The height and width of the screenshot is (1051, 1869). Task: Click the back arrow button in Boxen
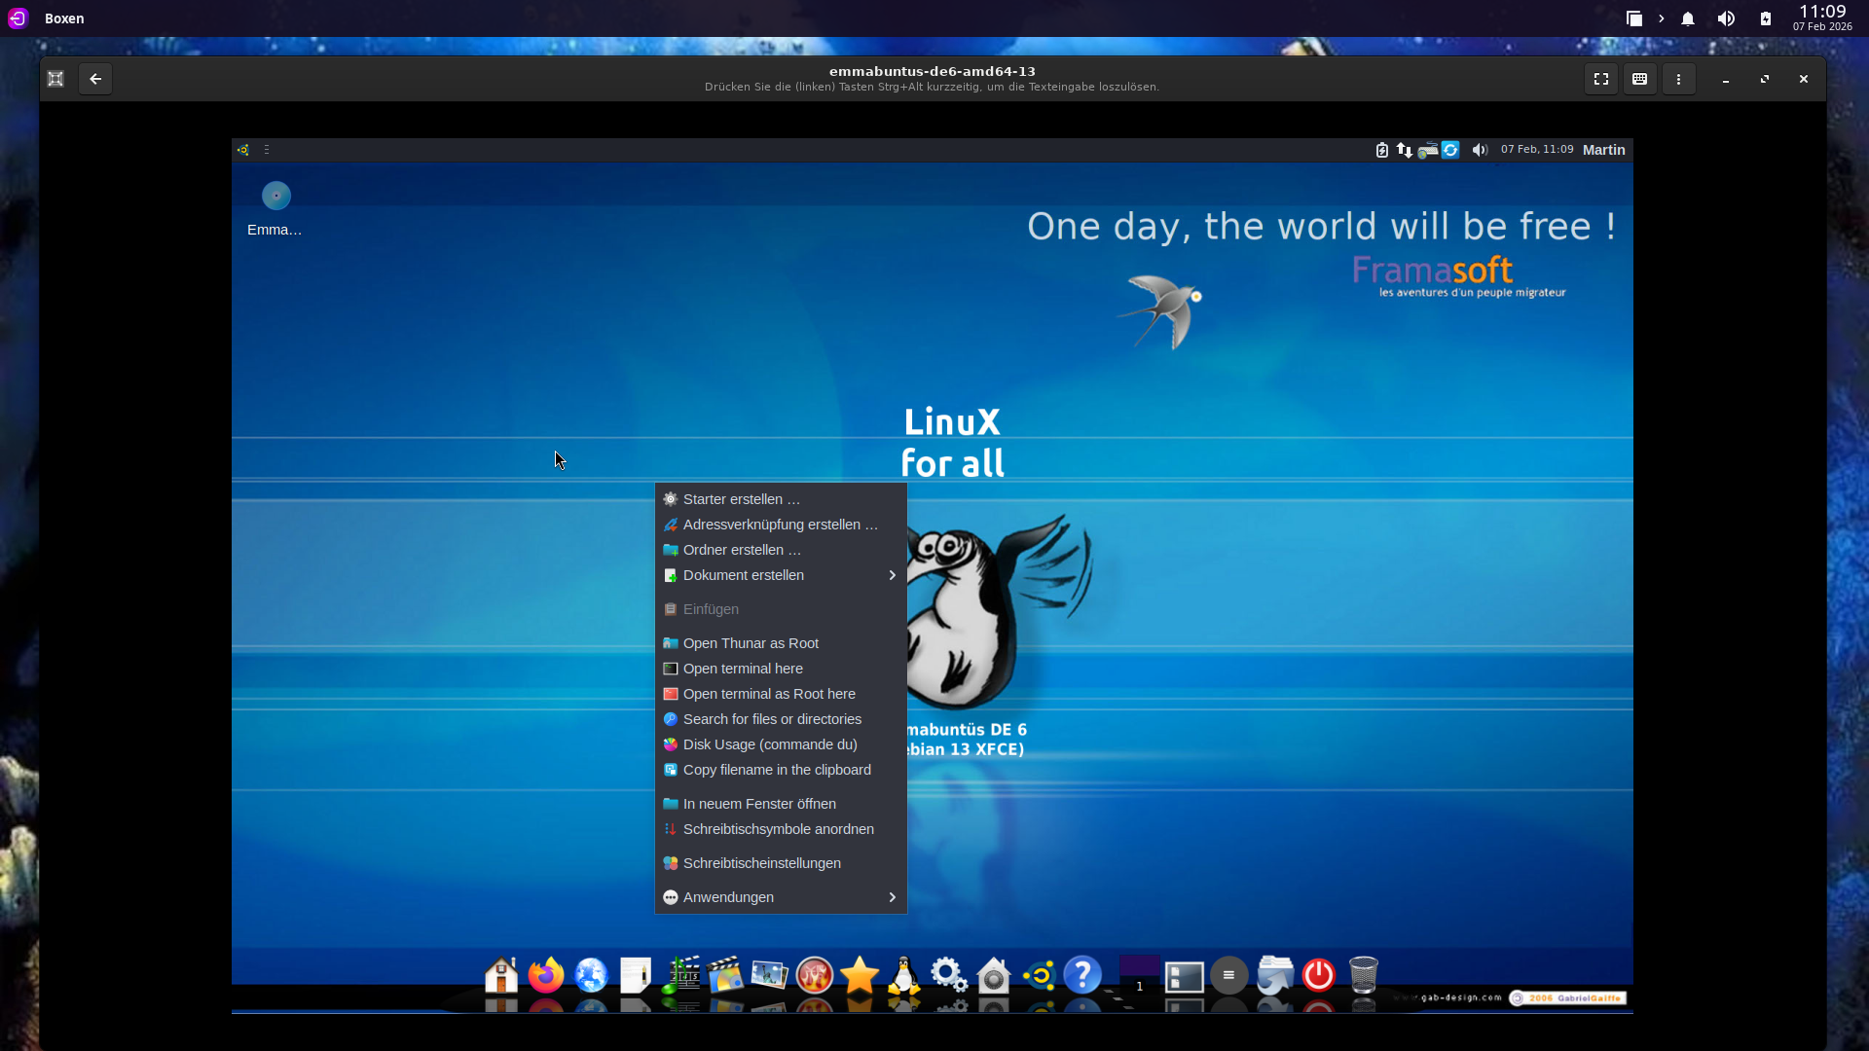95,79
